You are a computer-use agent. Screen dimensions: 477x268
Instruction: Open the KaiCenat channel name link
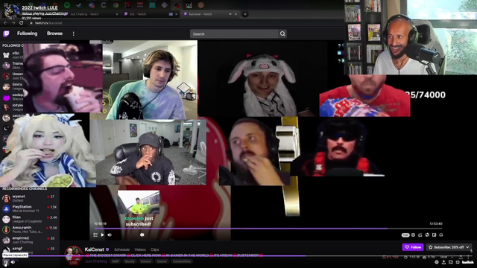point(95,249)
